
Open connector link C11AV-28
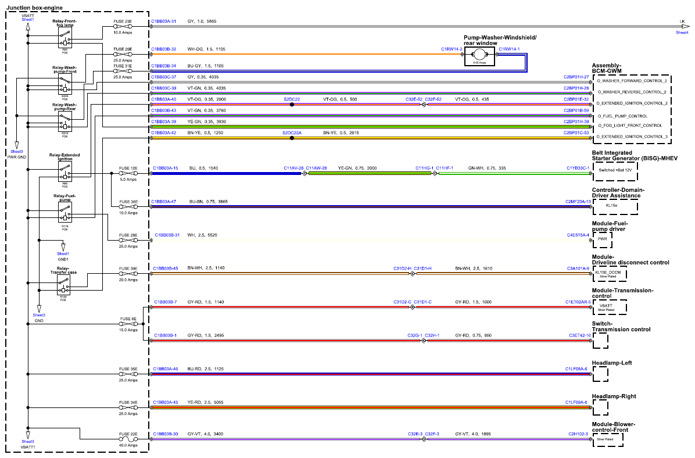[x=294, y=168]
